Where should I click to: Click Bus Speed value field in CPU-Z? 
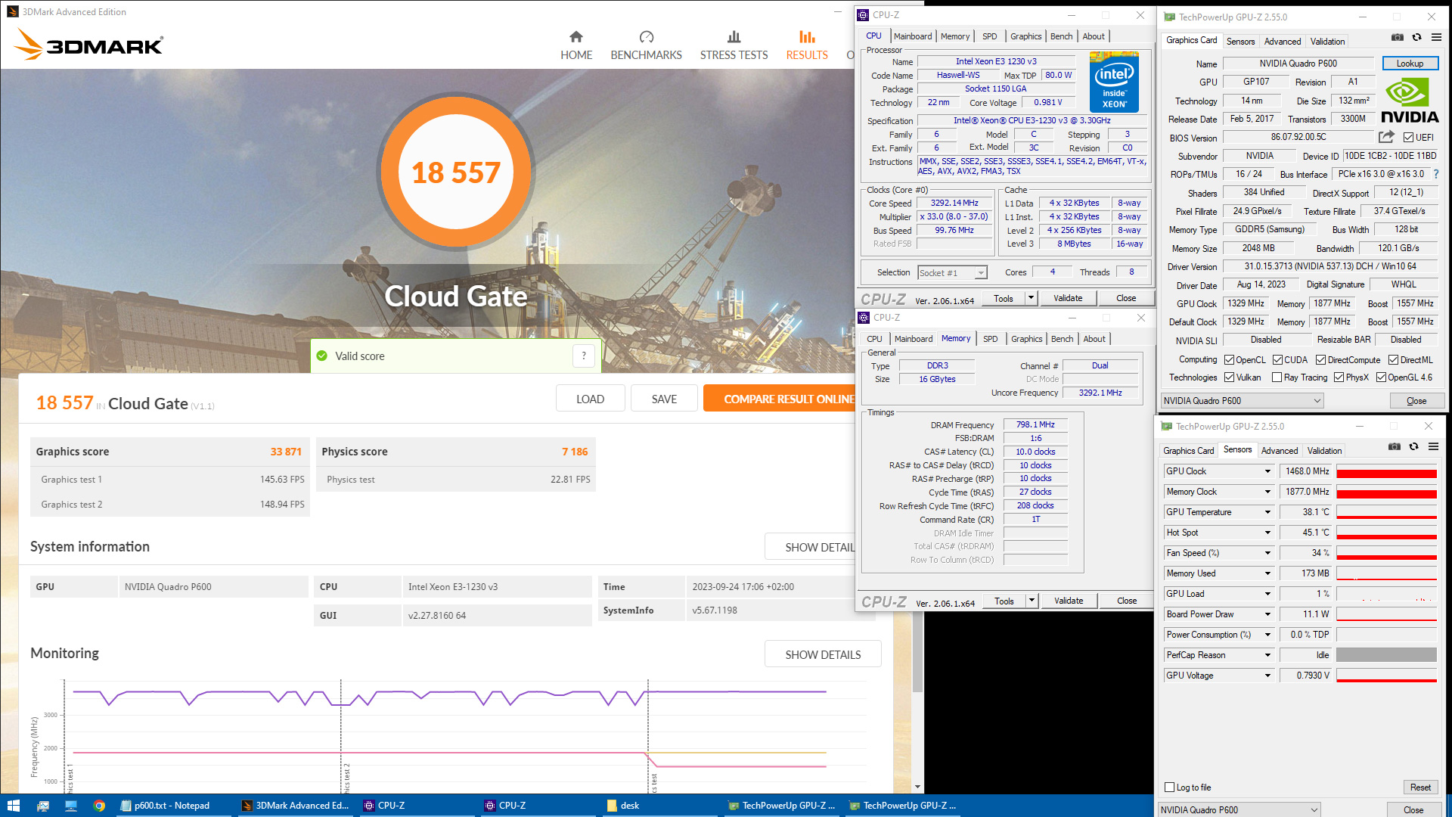(x=954, y=231)
